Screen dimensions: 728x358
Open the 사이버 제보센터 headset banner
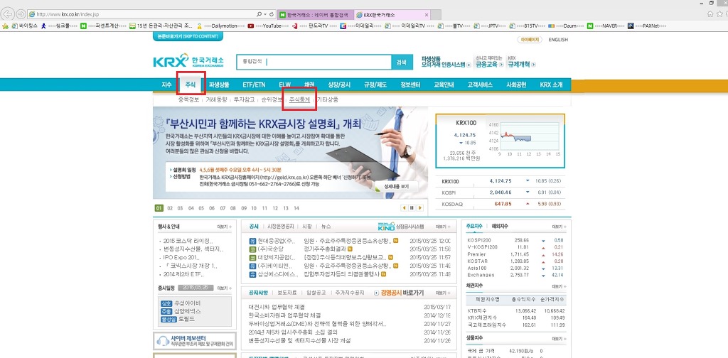click(x=195, y=341)
